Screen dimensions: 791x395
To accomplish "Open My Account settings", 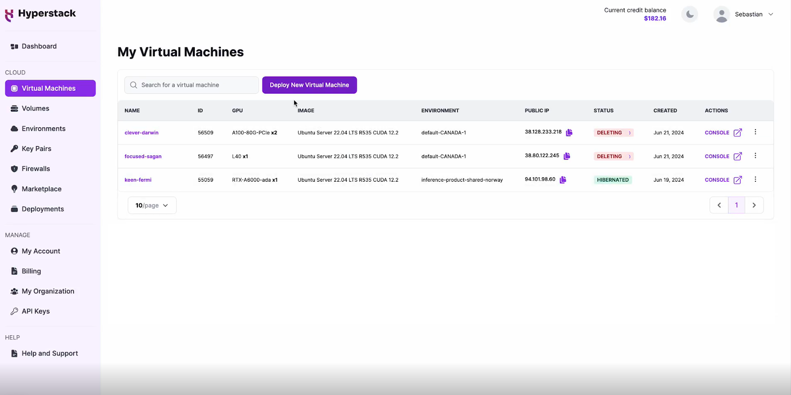I will tap(50, 251).
